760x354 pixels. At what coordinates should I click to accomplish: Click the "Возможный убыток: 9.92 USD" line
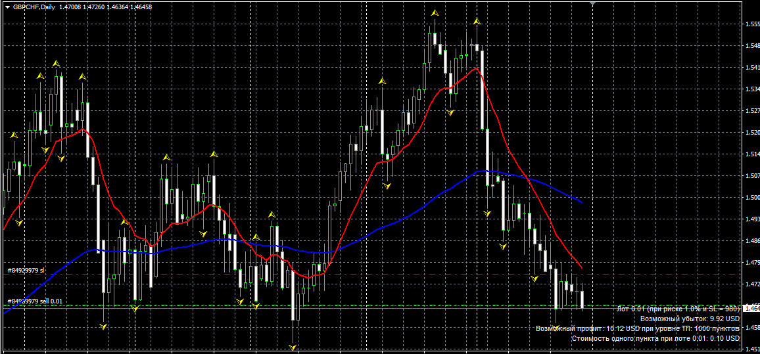click(x=690, y=319)
